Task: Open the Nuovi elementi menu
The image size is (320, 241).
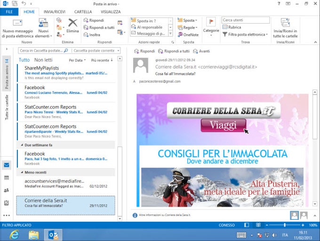Action: (x=43, y=29)
